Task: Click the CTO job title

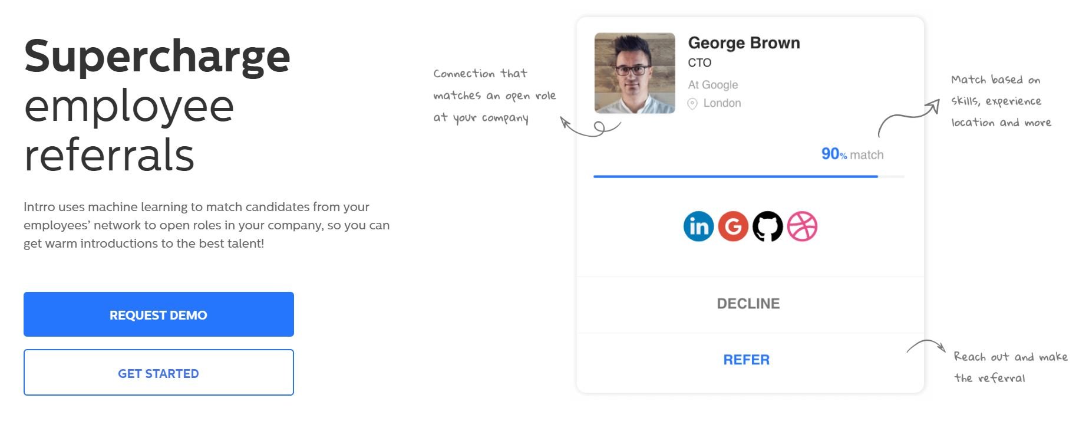Action: 700,63
